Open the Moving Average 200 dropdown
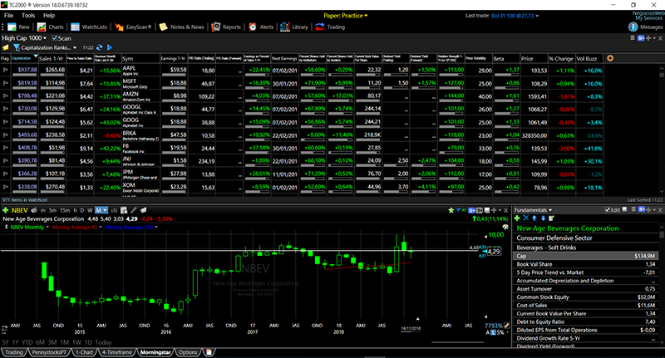Screen dimensions: 665x358 point(156,227)
